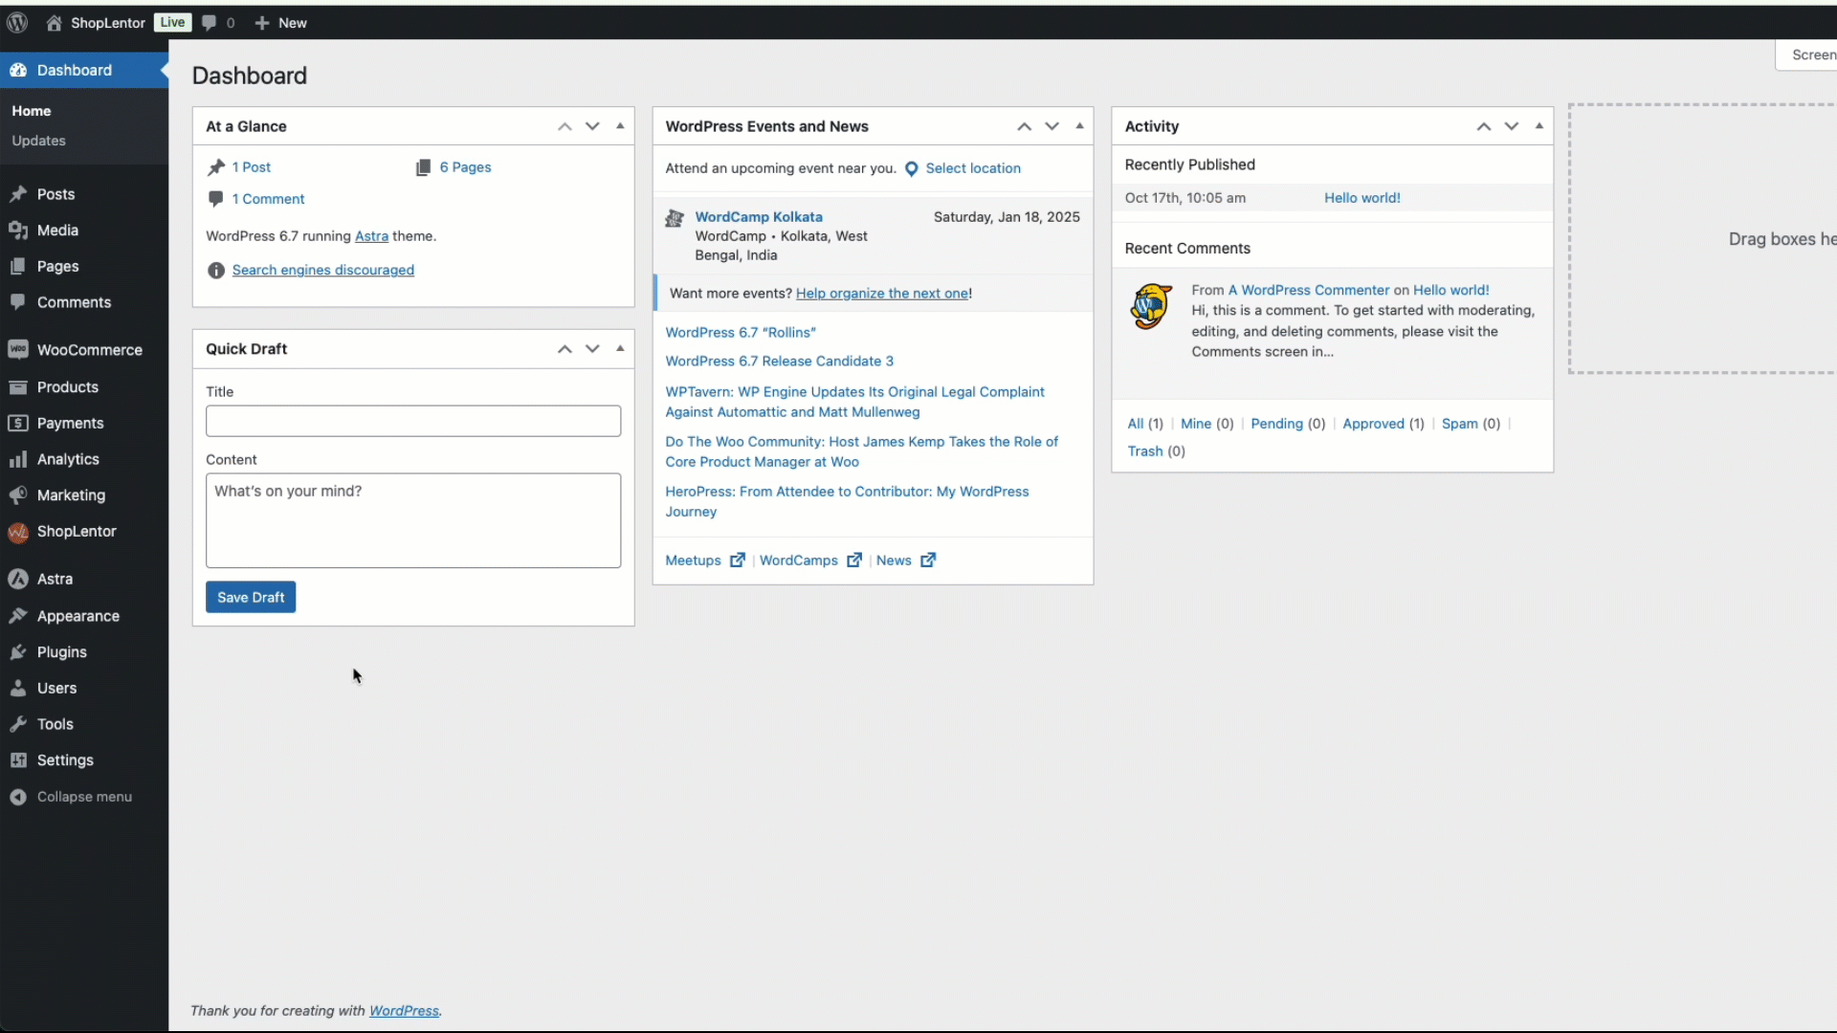The image size is (1837, 1033).
Task: Move WordPress Events and News widget down
Action: coord(1051,126)
